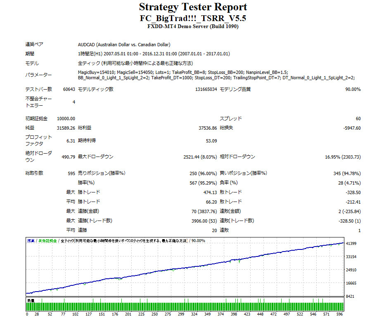Click long positions value 345 (94.78%)

click(347, 173)
